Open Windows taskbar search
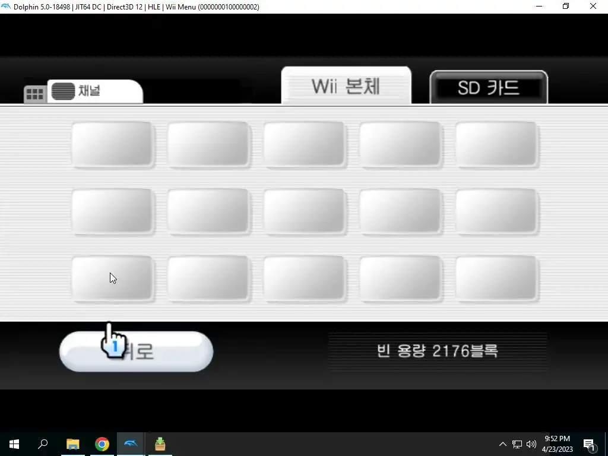The width and height of the screenshot is (608, 456). [x=43, y=444]
